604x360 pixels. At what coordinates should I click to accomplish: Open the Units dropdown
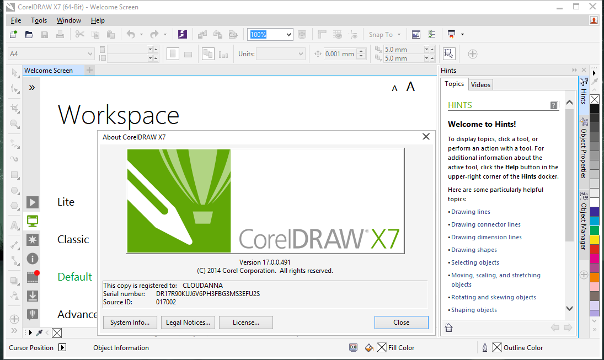pyautogui.click(x=301, y=54)
